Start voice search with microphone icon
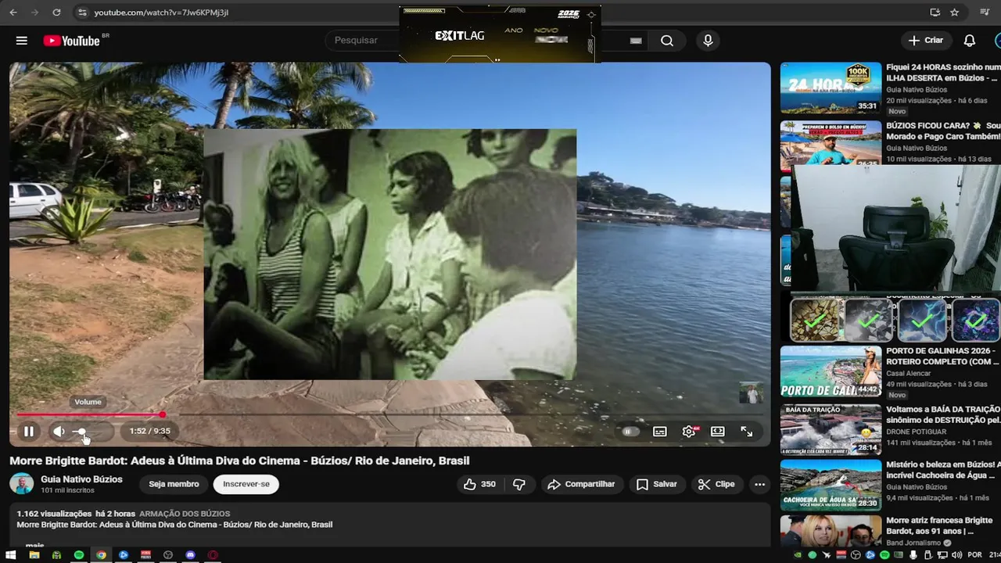 pyautogui.click(x=708, y=41)
